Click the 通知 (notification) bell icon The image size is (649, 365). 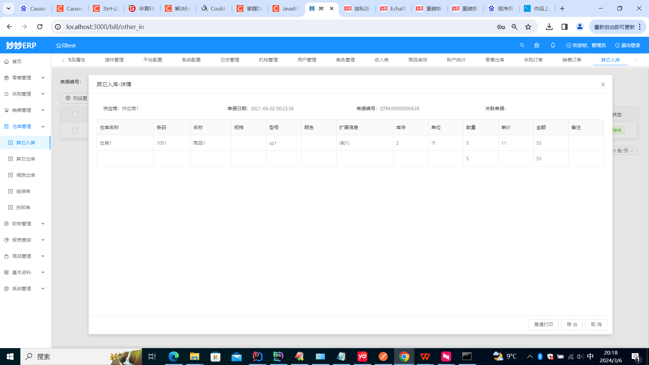553,46
